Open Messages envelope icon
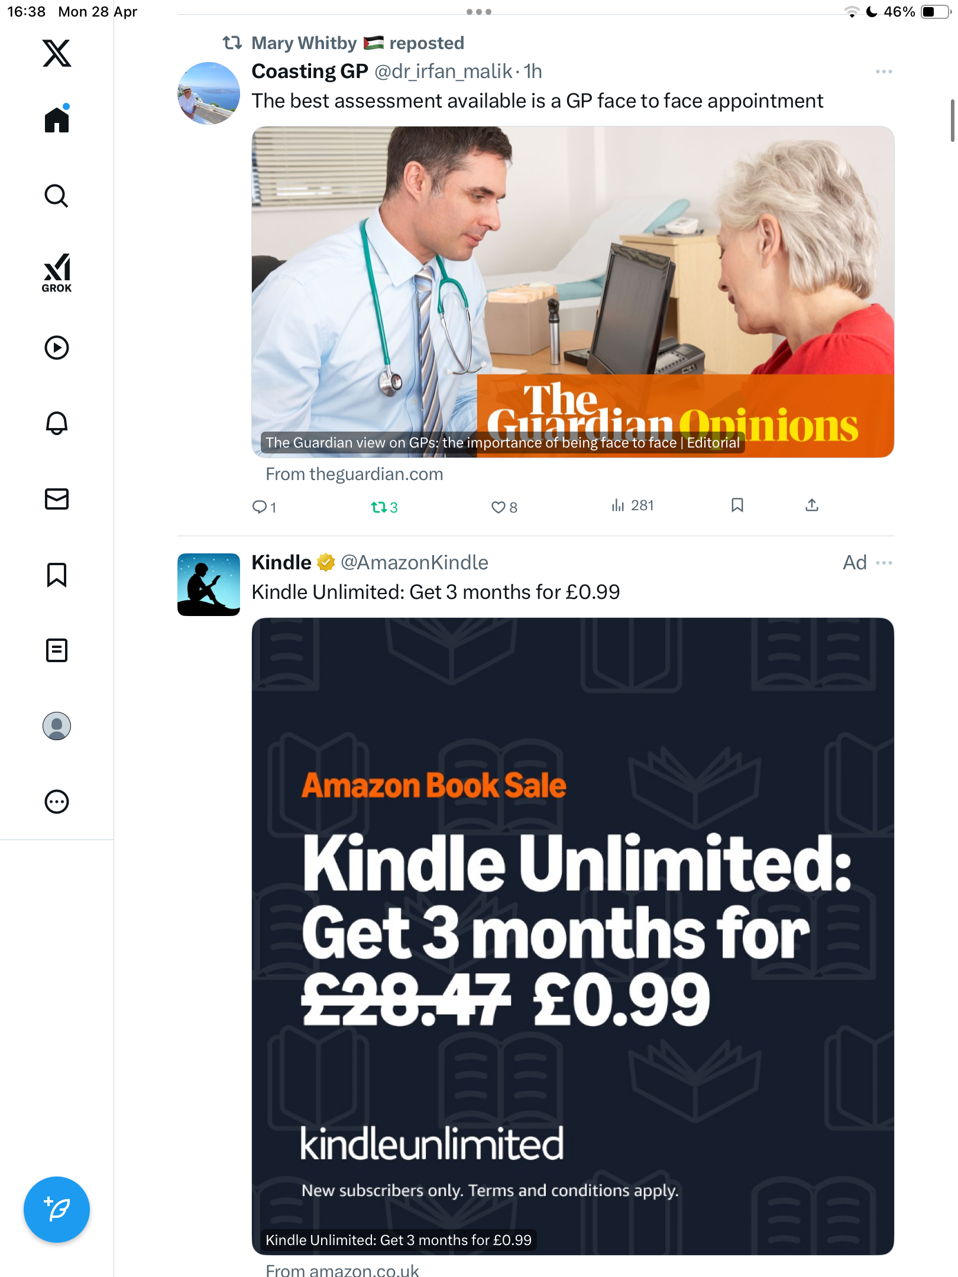Viewport: 958px width, 1277px height. pos(57,499)
